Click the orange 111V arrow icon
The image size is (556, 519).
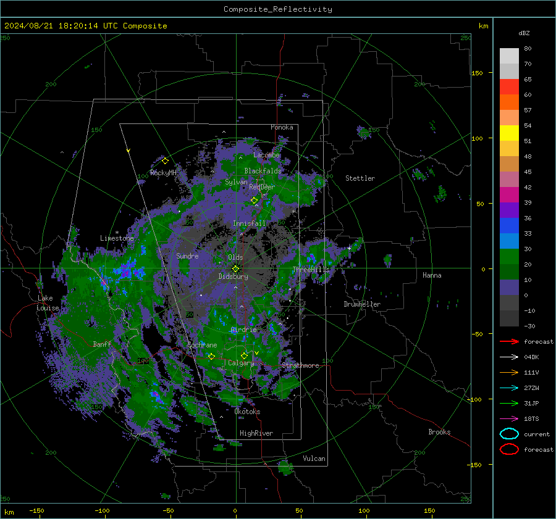[509, 372]
